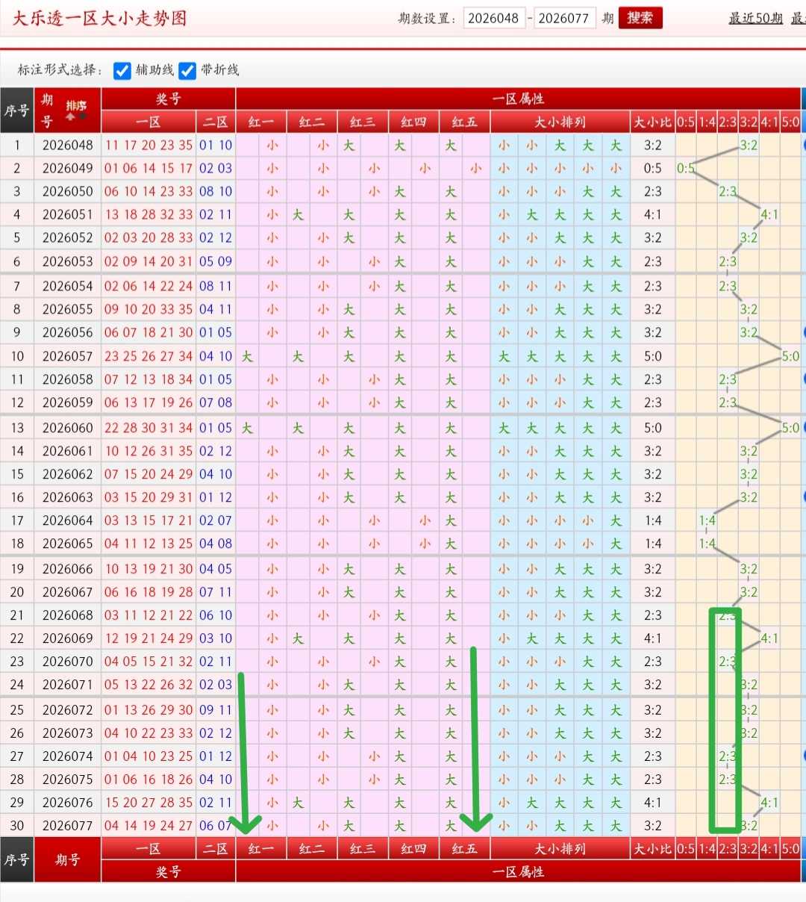Viewport: 806px width, 902px height.
Task: Click red numbers 03 13 15 17 21
Action: point(149,520)
